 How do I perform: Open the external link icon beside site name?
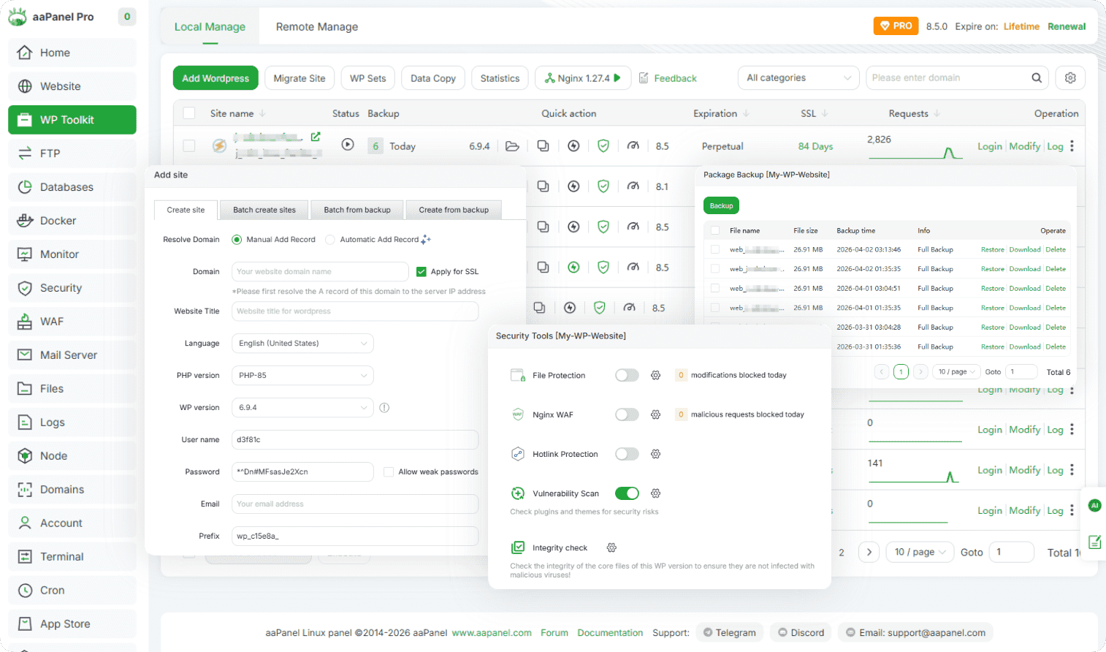(x=316, y=137)
